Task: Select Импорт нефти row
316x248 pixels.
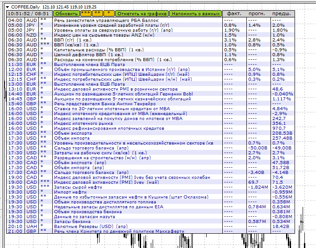Action: click(x=150, y=192)
